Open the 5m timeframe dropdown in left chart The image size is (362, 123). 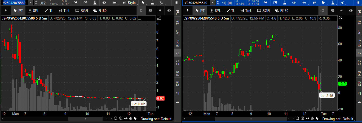[114, 3]
